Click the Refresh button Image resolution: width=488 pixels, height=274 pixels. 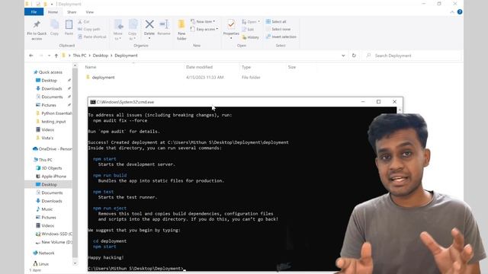coord(354,56)
